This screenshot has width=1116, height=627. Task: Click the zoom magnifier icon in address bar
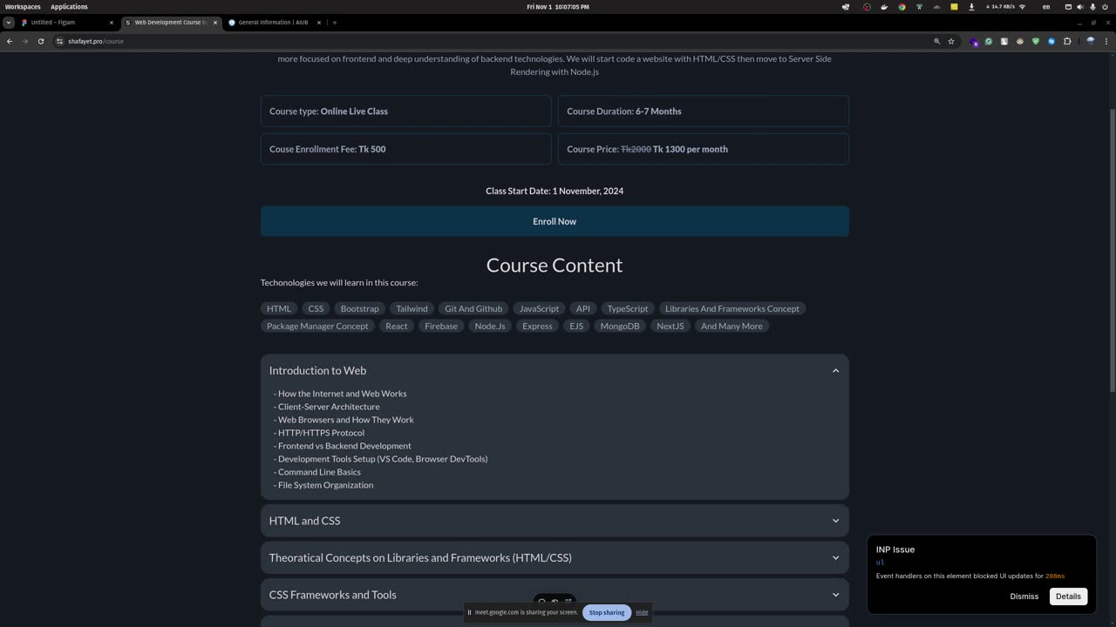(937, 41)
